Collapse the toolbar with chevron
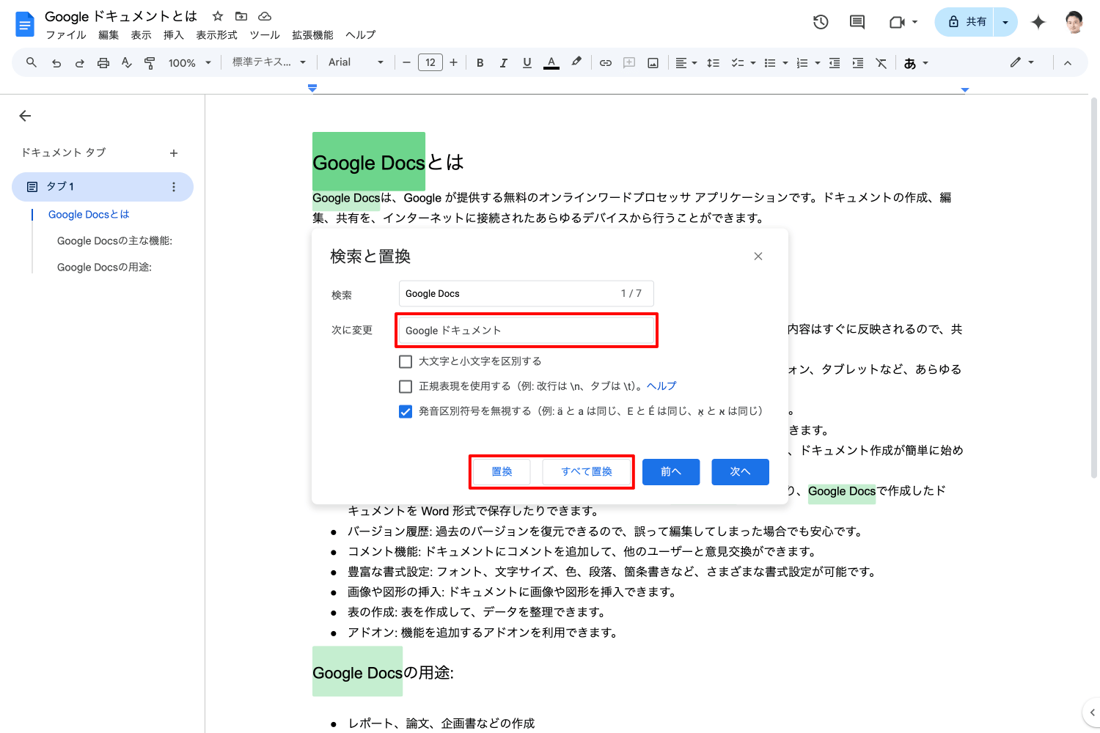This screenshot has width=1100, height=733. click(1068, 63)
